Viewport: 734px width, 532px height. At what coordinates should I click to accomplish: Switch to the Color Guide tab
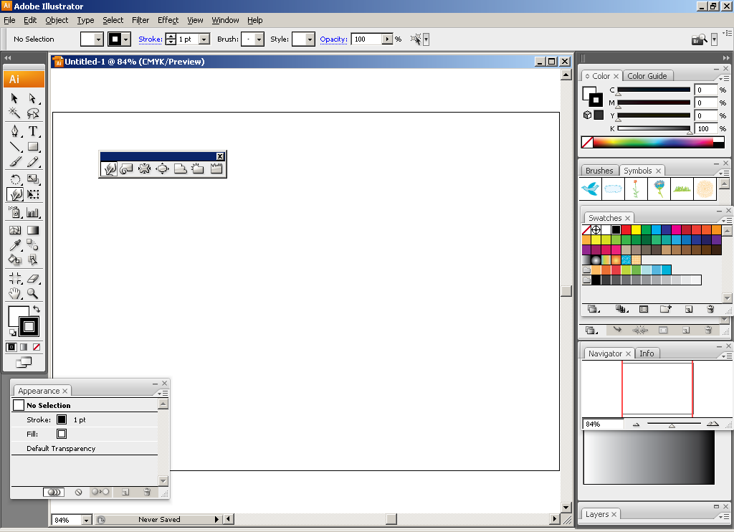[647, 76]
